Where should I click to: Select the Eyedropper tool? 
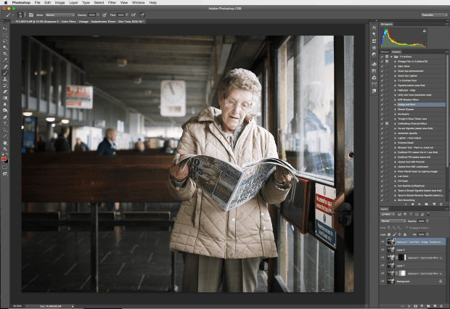(5, 60)
